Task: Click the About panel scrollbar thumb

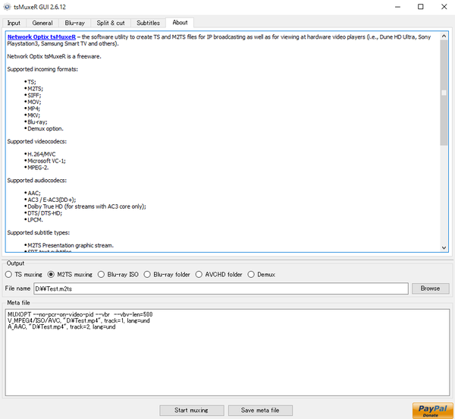Action: (x=444, y=93)
